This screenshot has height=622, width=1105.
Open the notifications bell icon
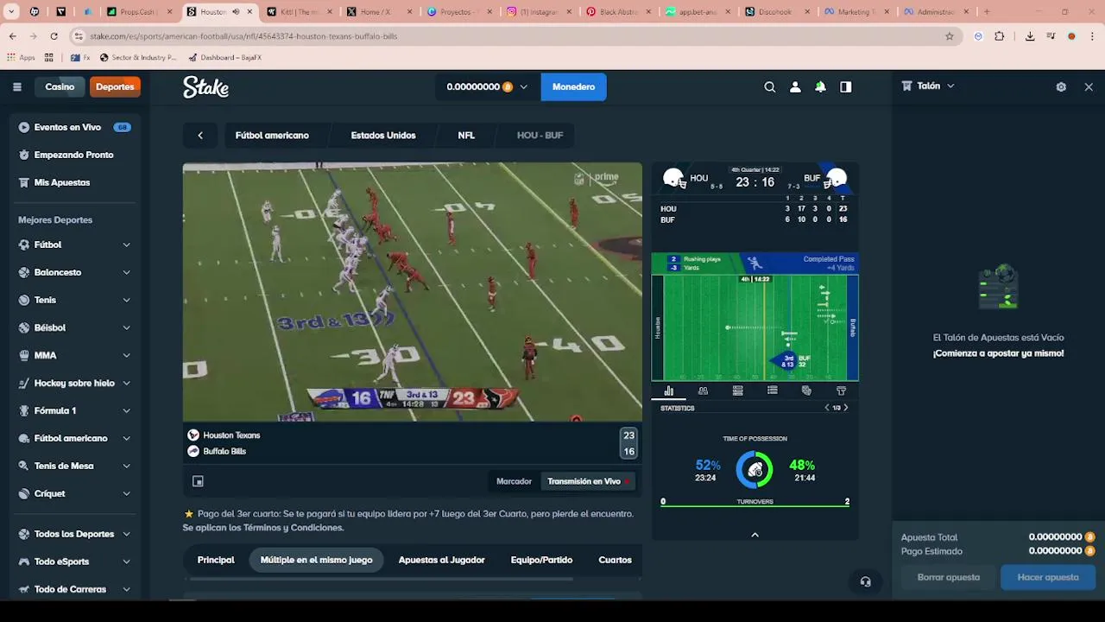[x=820, y=86]
